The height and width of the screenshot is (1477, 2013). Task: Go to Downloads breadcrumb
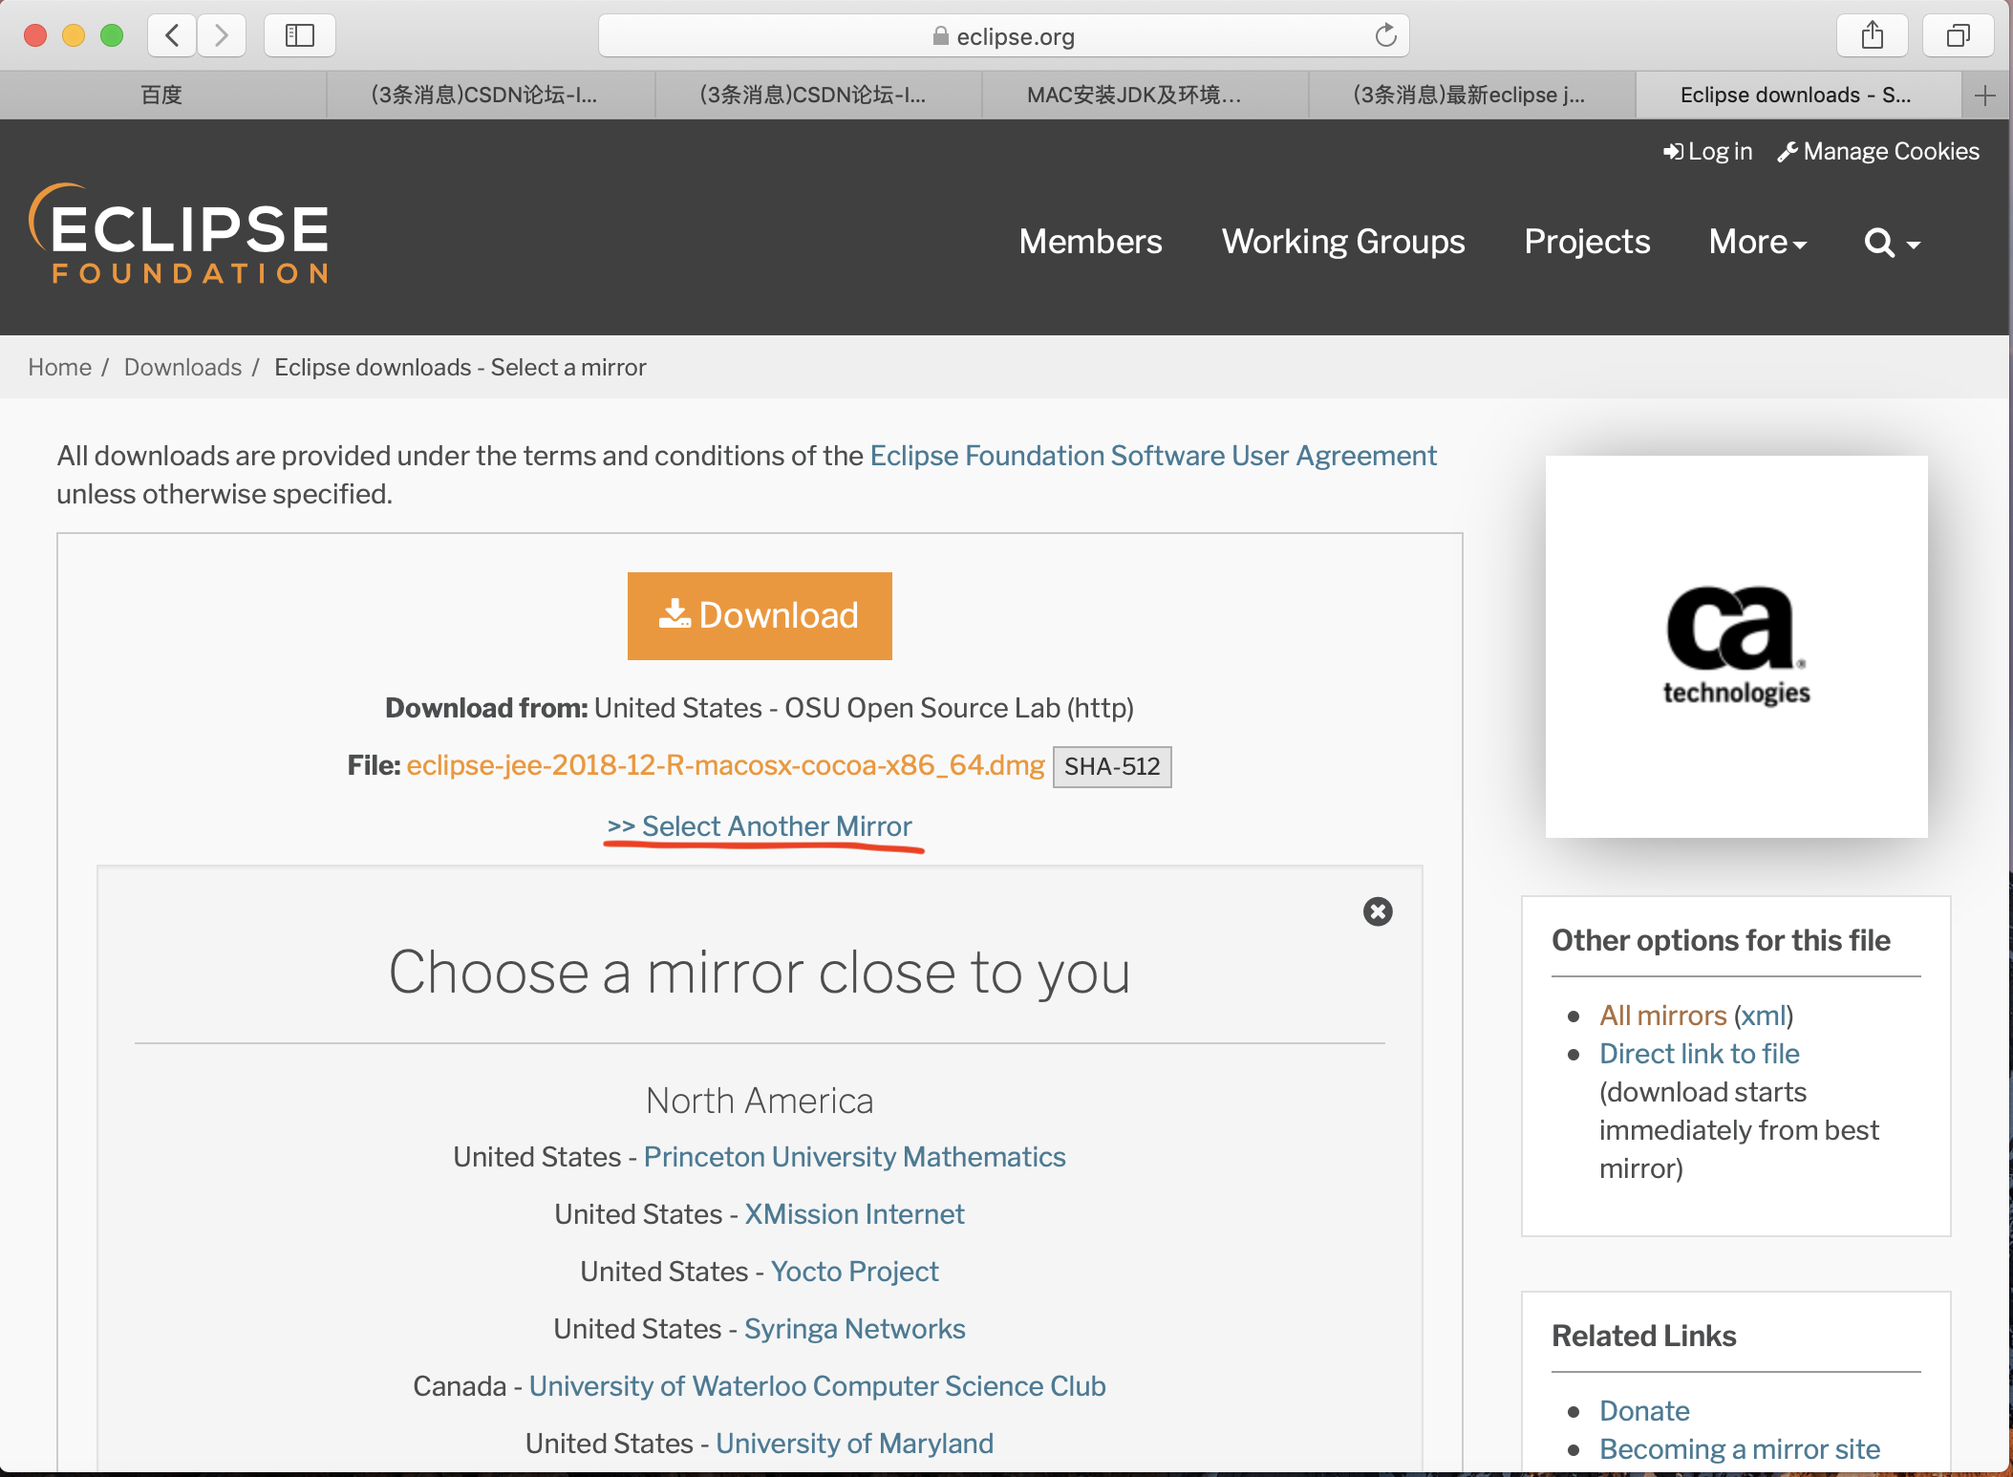pos(182,367)
